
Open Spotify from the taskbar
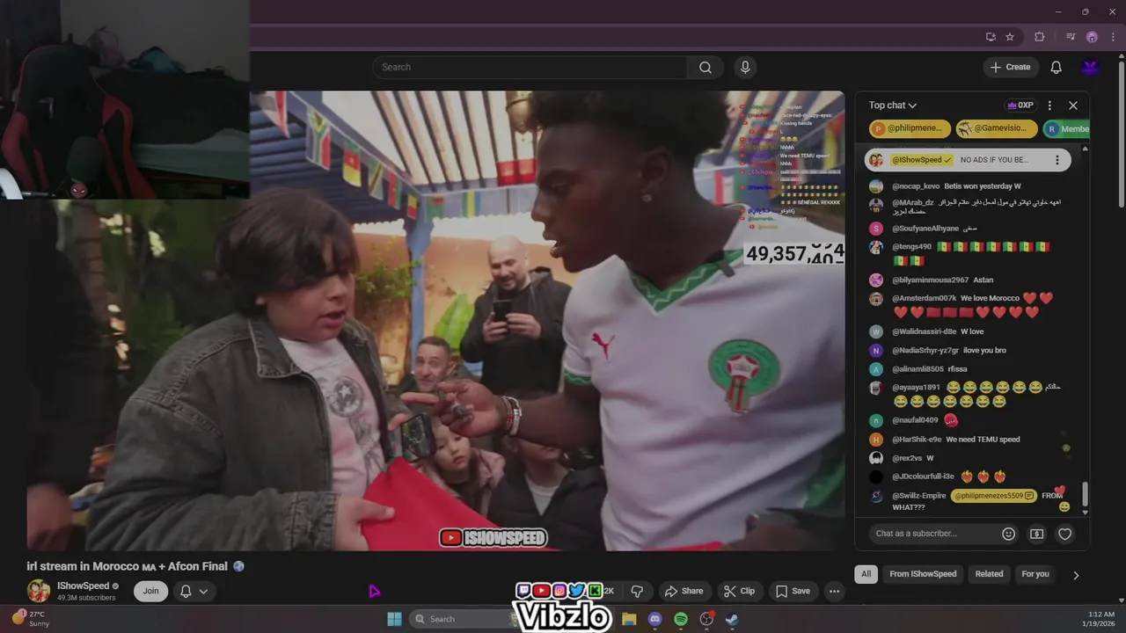point(681,619)
